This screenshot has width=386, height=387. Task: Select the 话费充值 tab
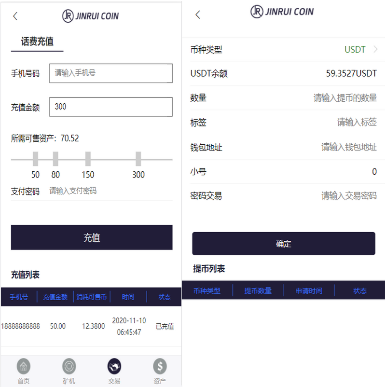[37, 42]
